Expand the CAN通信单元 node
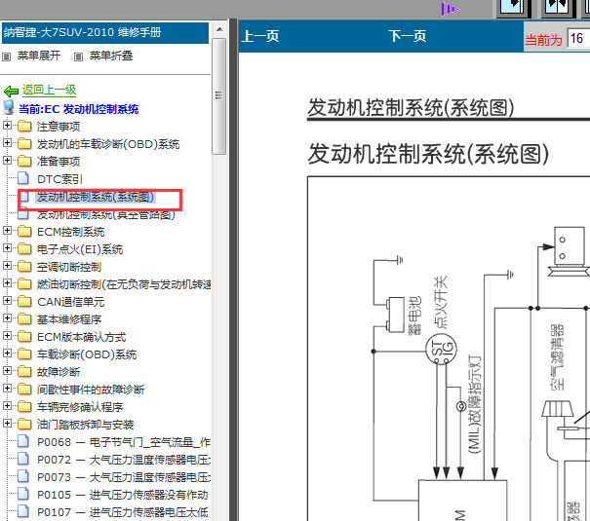The width and height of the screenshot is (590, 521). pyautogui.click(x=7, y=301)
